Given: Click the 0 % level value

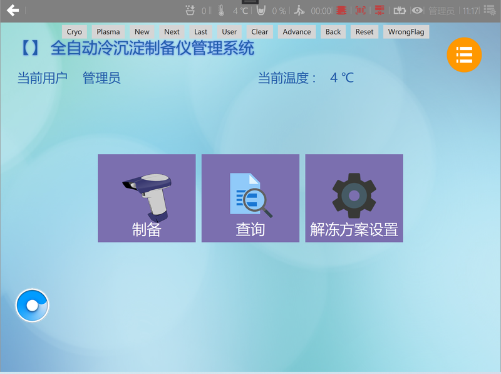Looking at the screenshot, I should [279, 11].
